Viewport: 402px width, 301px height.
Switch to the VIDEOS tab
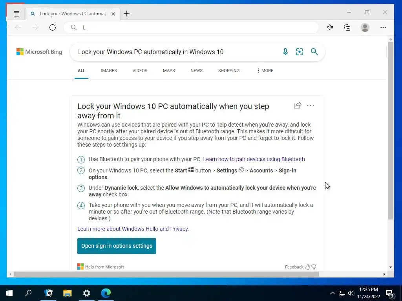[140, 71]
